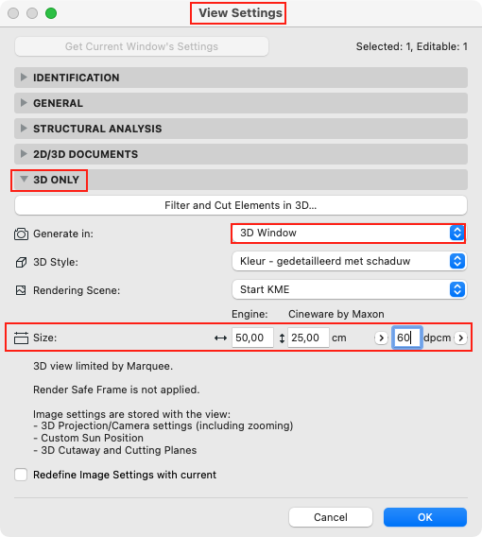
Task: Click the Cancel button
Action: point(331,517)
